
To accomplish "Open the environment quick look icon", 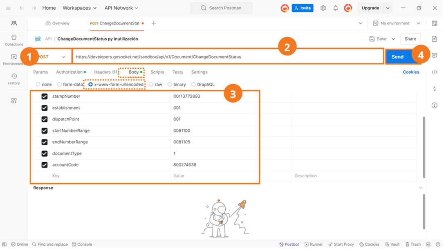I will coord(434,23).
